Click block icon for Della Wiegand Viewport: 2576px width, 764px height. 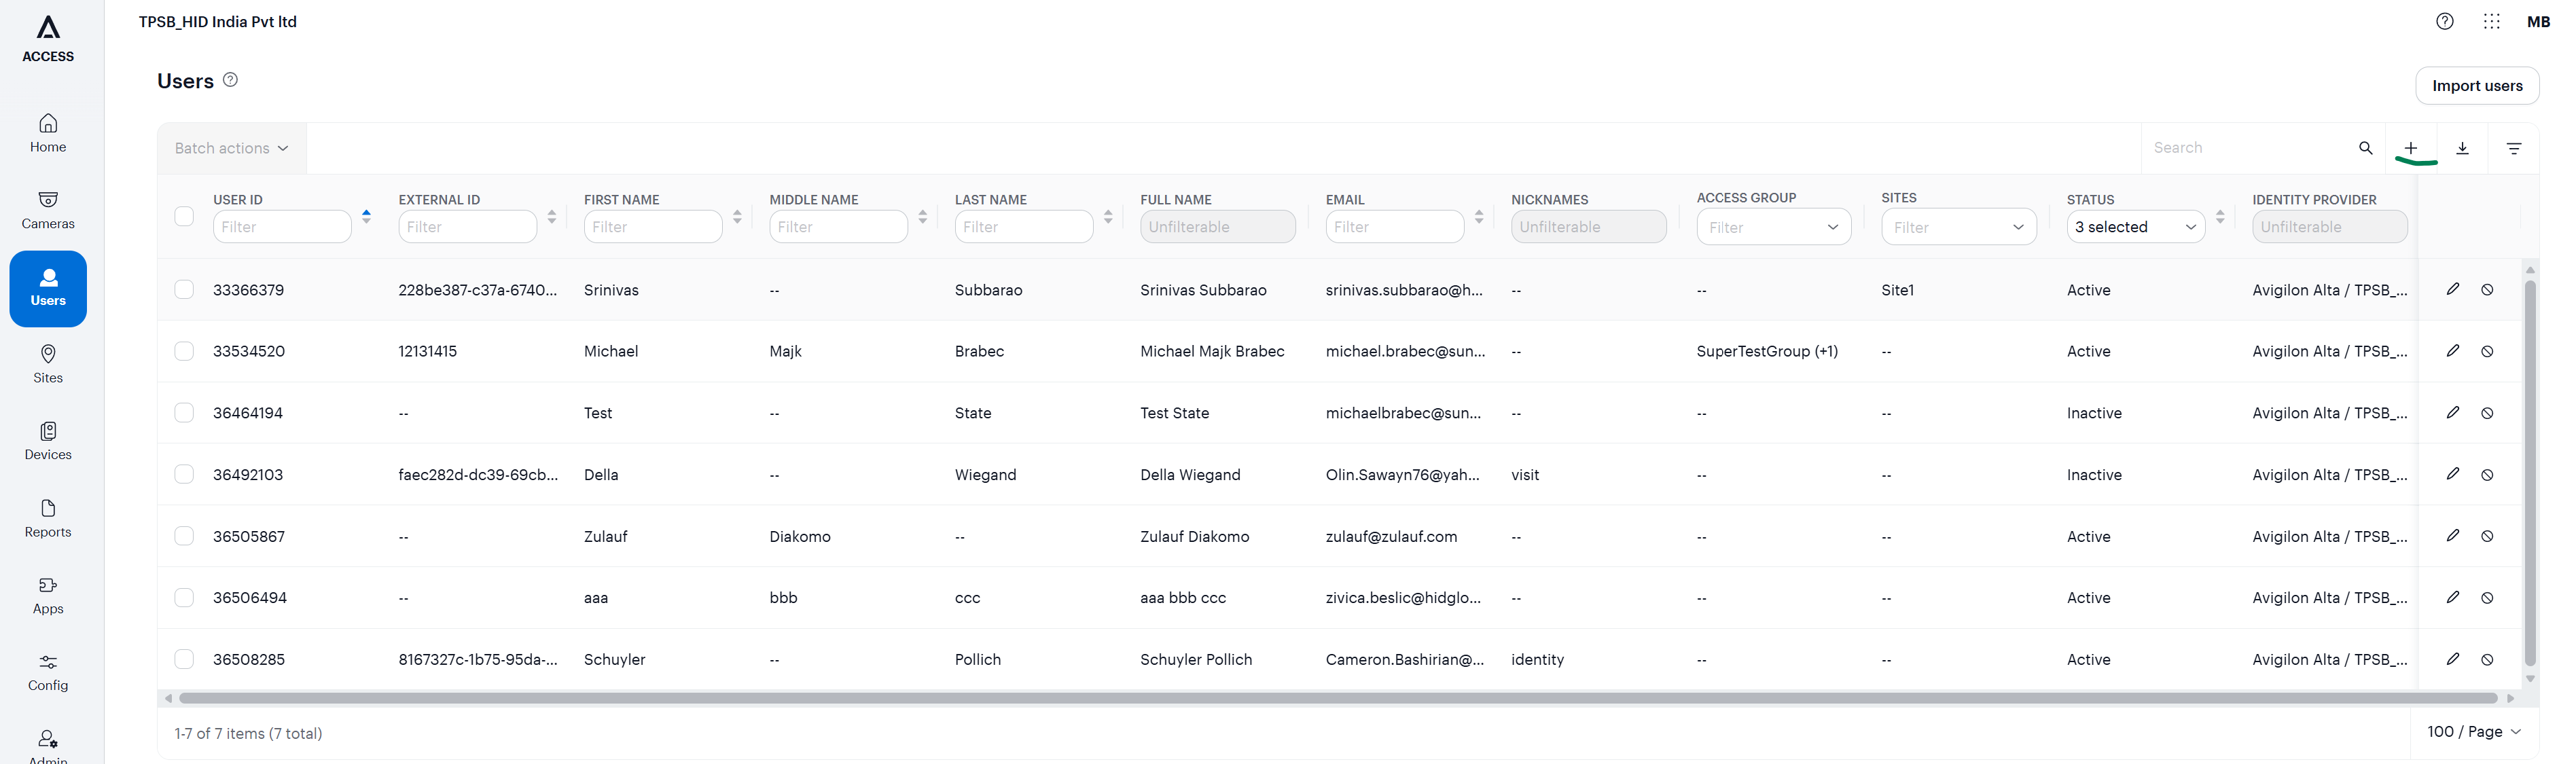pyautogui.click(x=2487, y=475)
